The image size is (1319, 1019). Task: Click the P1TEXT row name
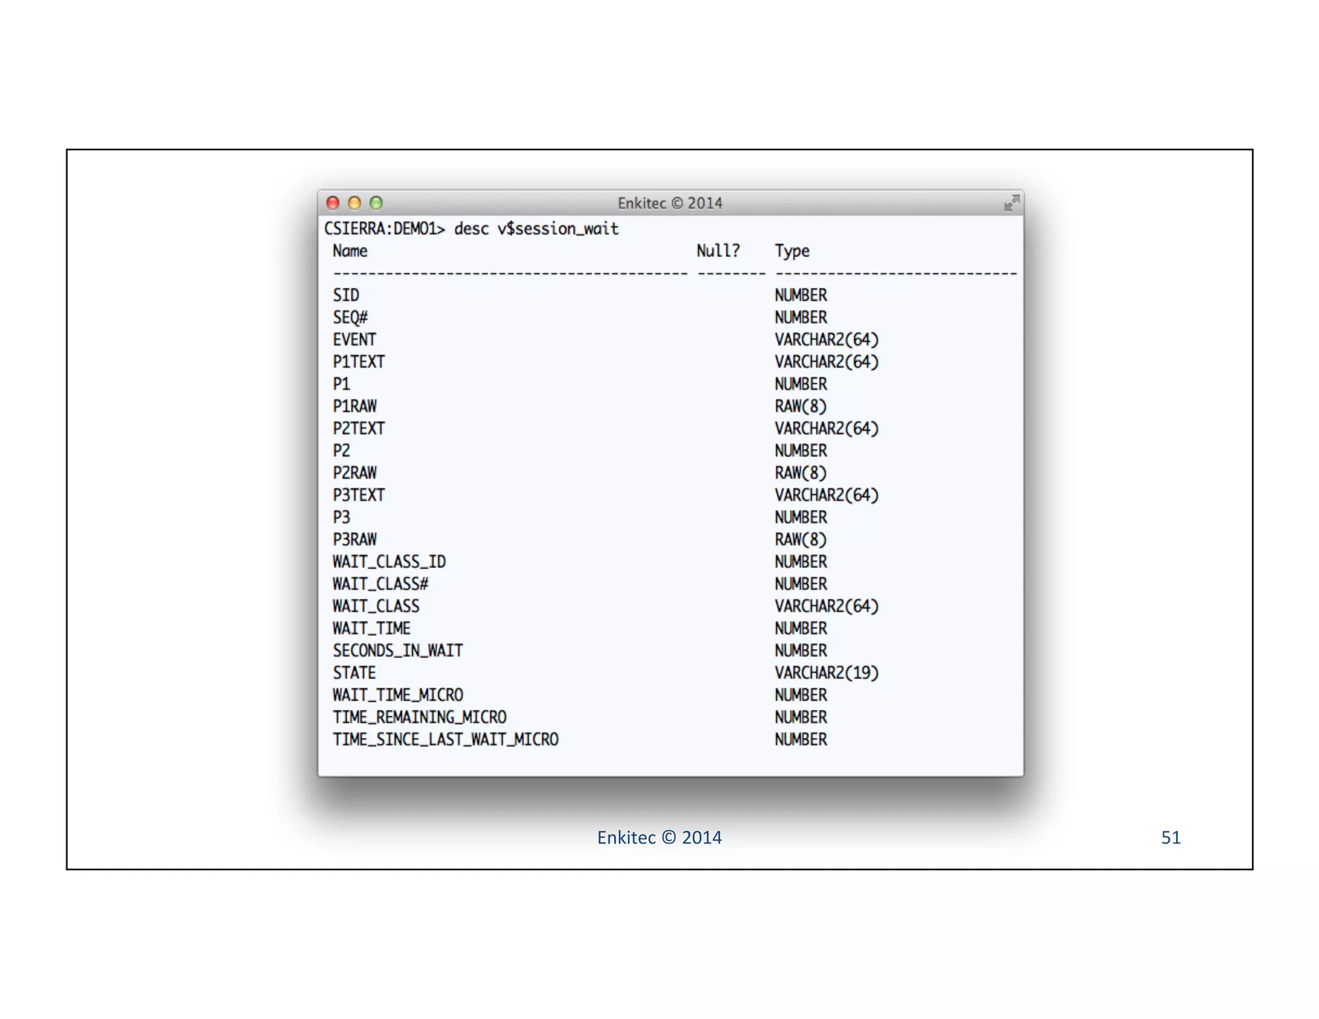pyautogui.click(x=359, y=362)
